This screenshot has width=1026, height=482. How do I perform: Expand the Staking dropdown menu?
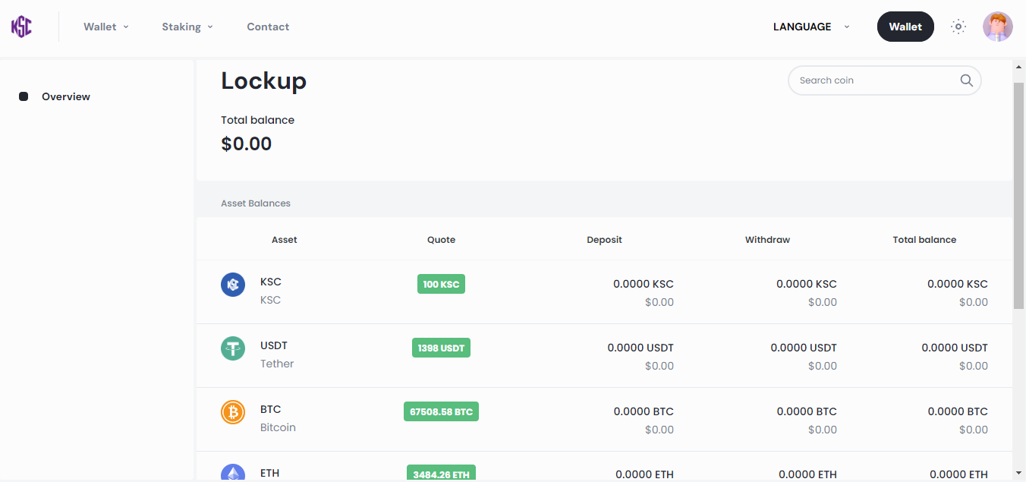tap(187, 27)
